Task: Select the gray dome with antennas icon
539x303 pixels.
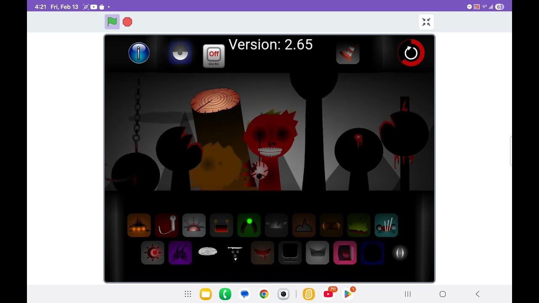Action: [194, 225]
